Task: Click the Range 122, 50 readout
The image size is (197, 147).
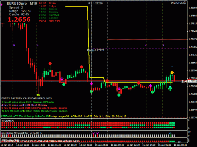Action: click(20, 11)
